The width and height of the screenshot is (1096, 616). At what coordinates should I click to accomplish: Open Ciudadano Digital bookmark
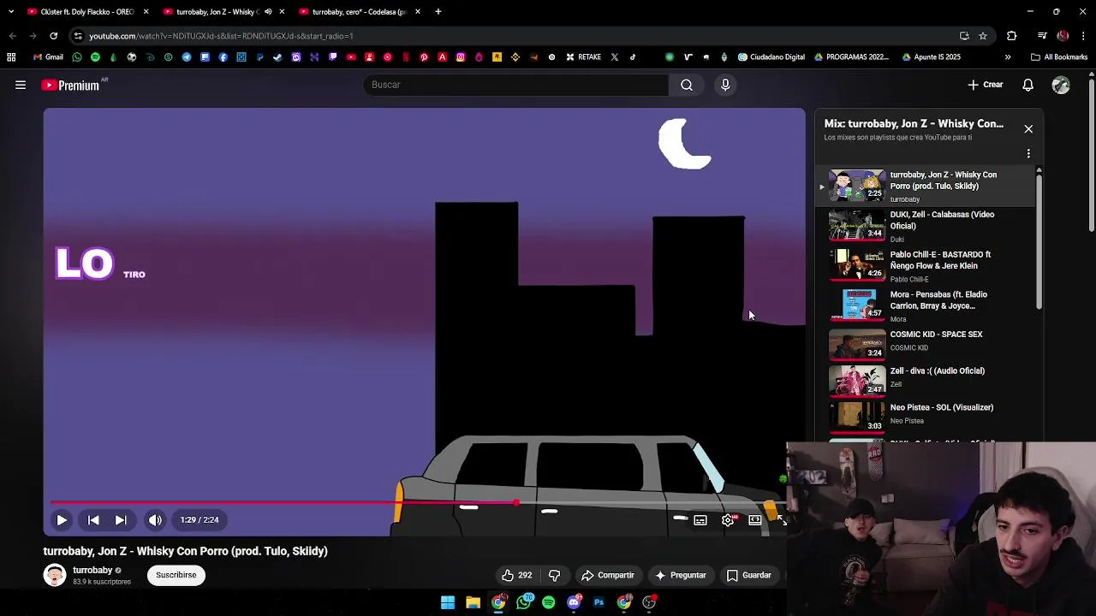pyautogui.click(x=771, y=57)
